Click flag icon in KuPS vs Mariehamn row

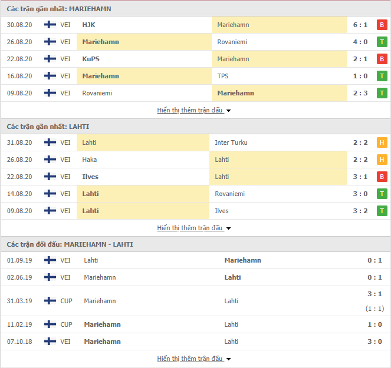pyautogui.click(x=50, y=59)
